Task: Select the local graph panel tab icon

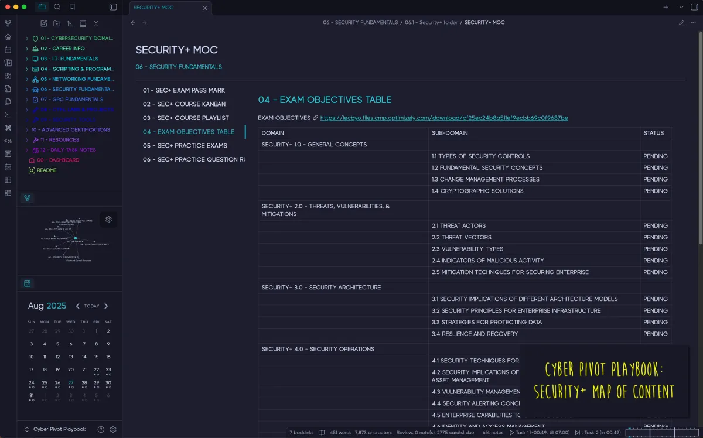Action: (27, 198)
